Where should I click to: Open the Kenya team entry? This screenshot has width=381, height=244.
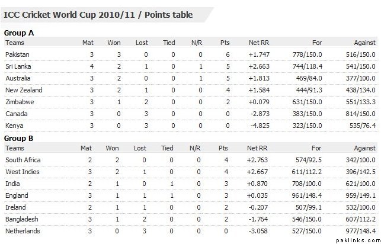[14, 126]
